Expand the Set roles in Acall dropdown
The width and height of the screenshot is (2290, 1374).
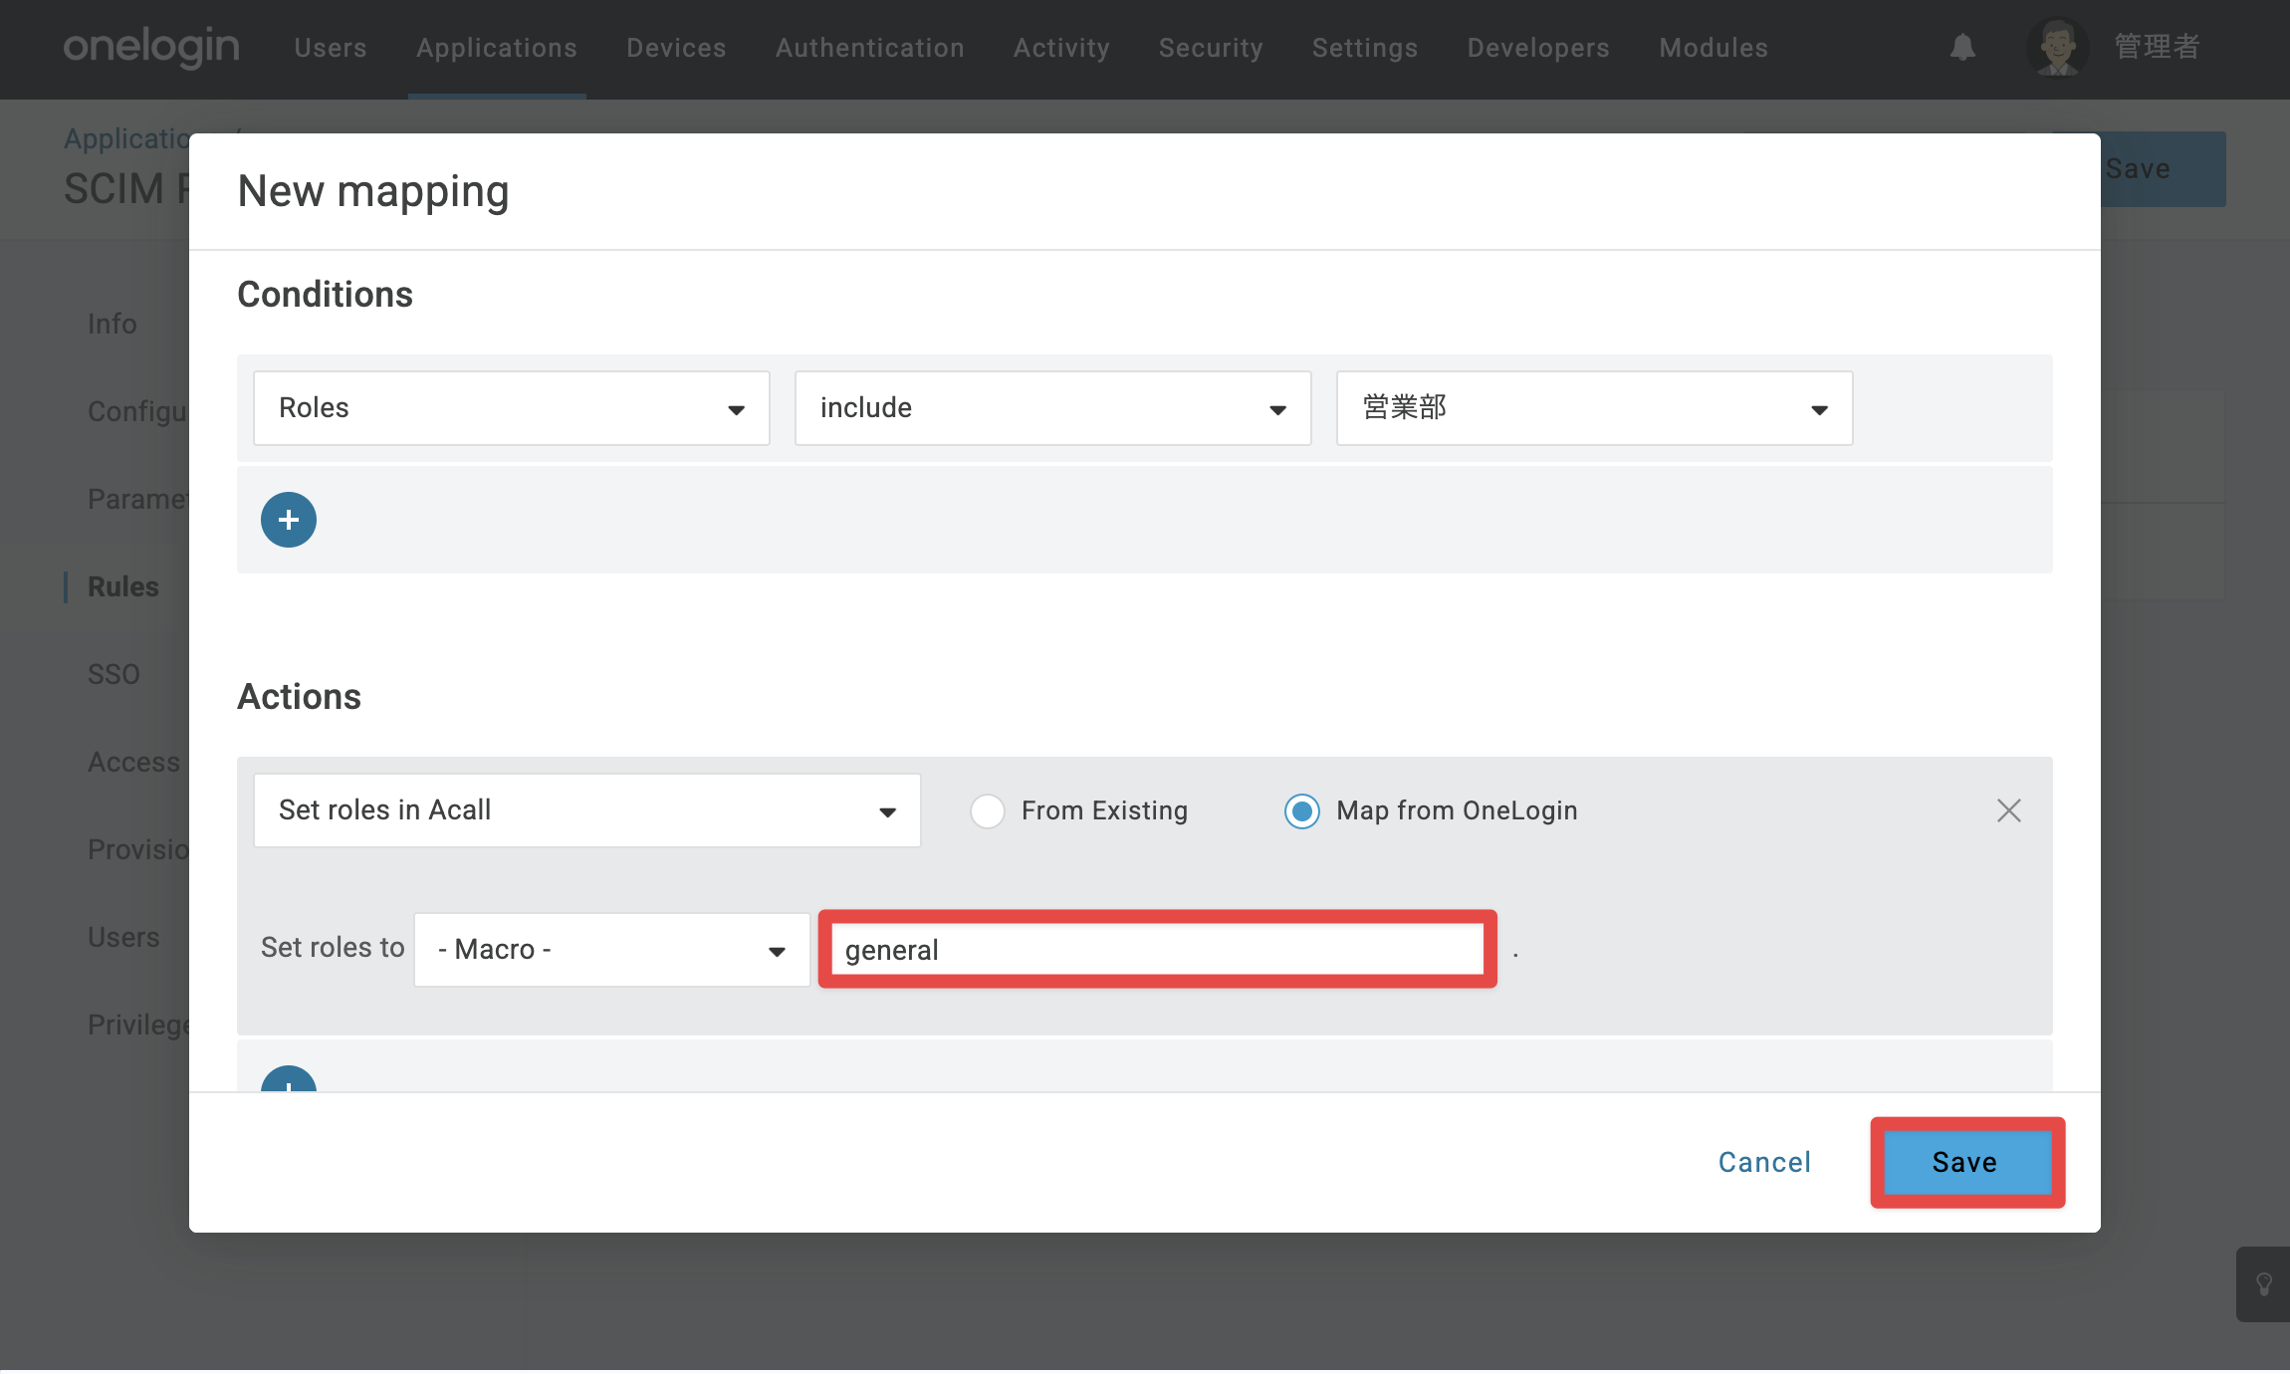(x=587, y=810)
